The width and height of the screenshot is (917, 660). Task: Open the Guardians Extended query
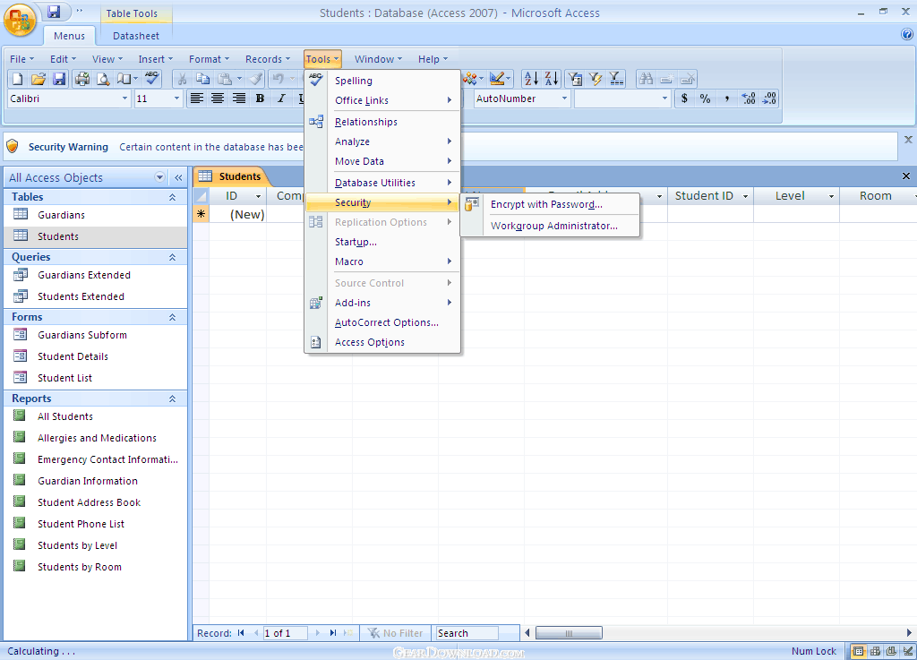[95, 275]
